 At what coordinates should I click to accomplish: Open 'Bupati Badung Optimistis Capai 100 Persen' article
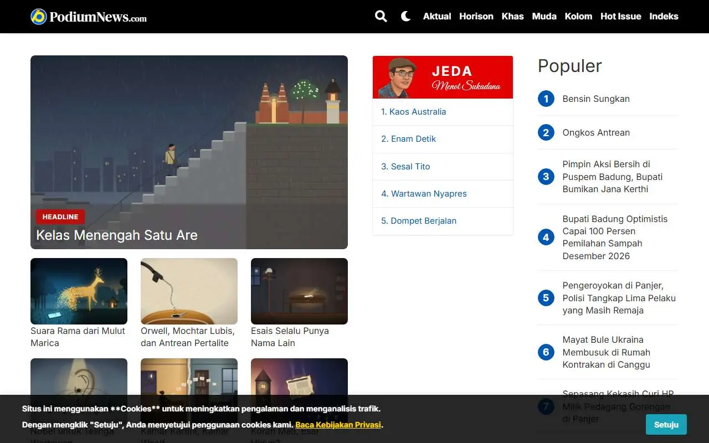pos(615,237)
